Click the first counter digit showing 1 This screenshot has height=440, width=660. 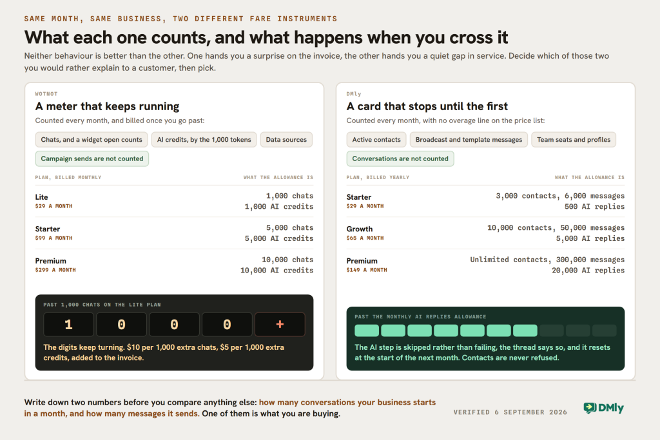[x=68, y=324]
